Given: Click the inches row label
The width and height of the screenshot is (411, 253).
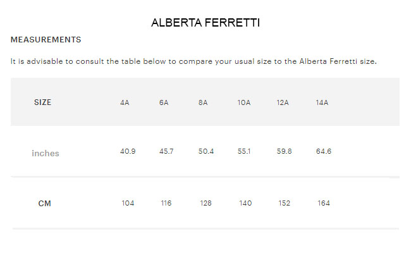Looking at the screenshot, I should [x=46, y=153].
